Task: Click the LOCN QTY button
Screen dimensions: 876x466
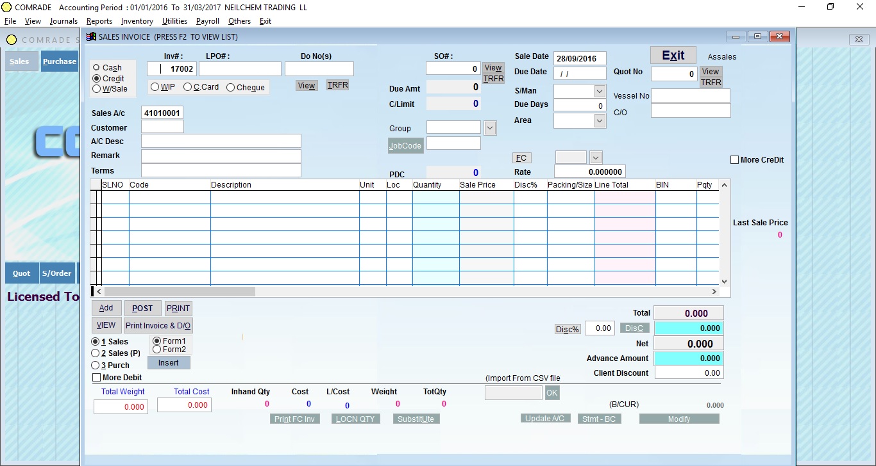Action: [356, 419]
